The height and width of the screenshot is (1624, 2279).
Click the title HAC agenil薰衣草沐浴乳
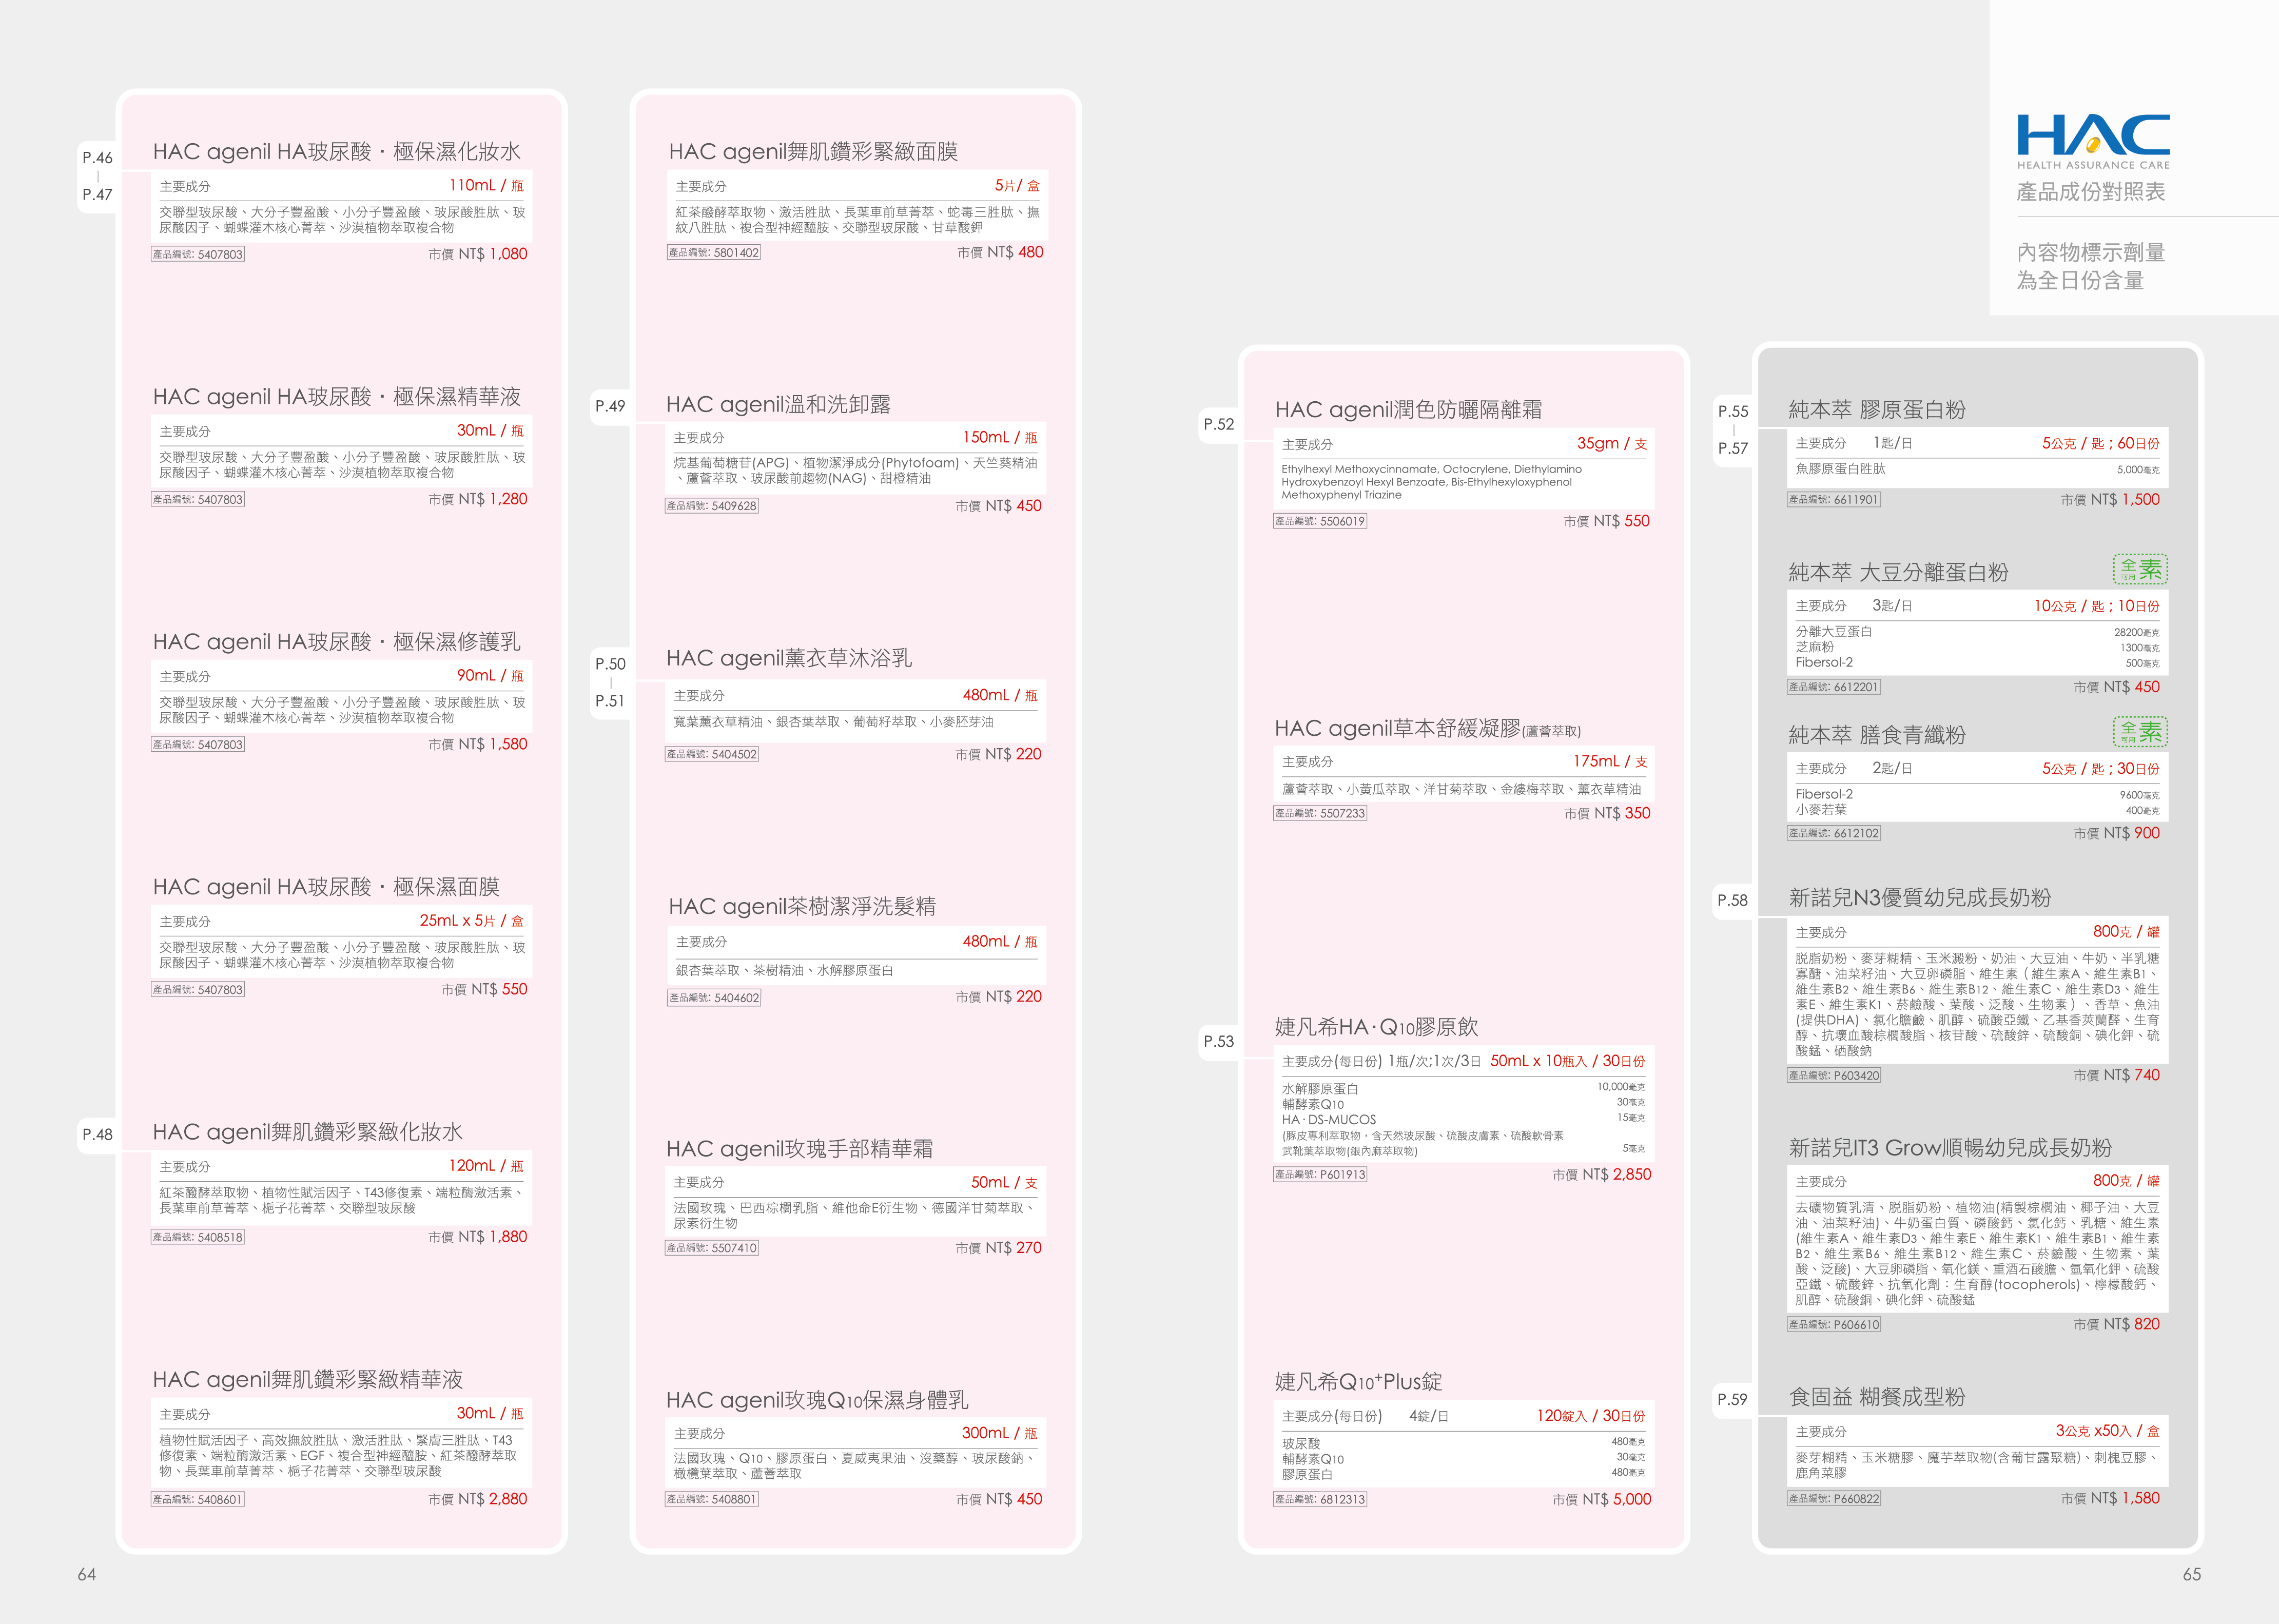789,658
